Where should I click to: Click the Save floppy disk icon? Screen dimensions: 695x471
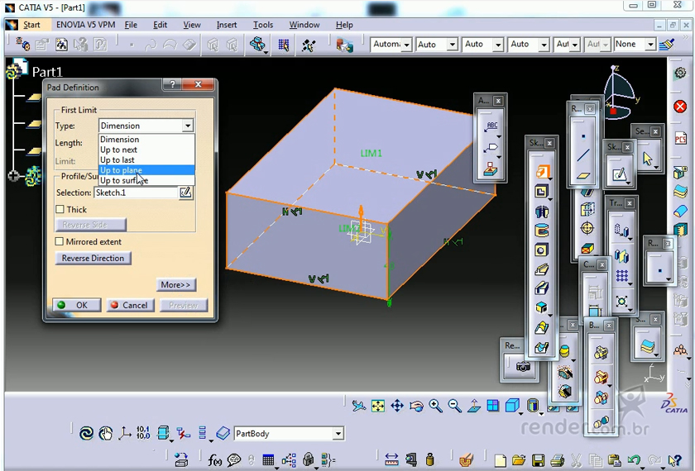click(538, 460)
